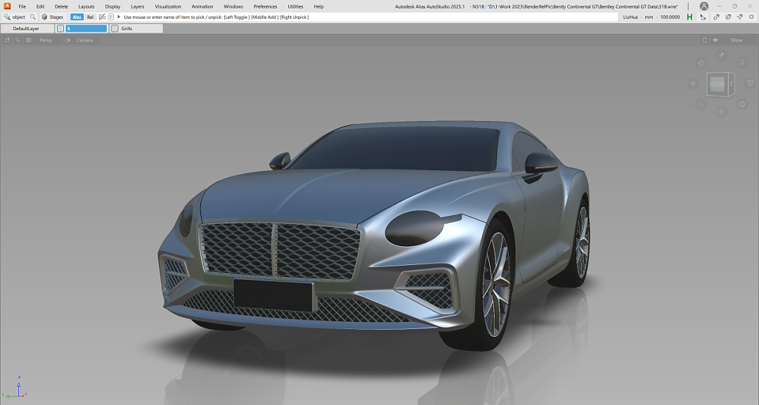
Task: Toggle the checkbox of layer S
Action: 60,29
